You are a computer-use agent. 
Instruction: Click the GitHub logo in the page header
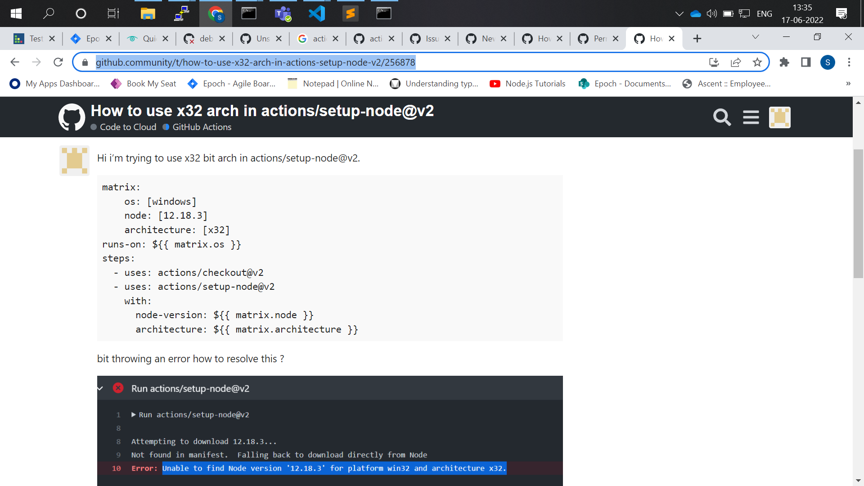[x=72, y=117]
